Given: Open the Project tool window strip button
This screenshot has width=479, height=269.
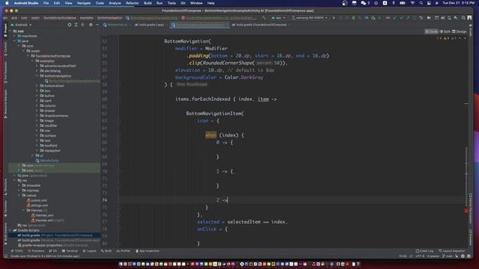Looking at the screenshot, I should pyautogui.click(x=5, y=31).
